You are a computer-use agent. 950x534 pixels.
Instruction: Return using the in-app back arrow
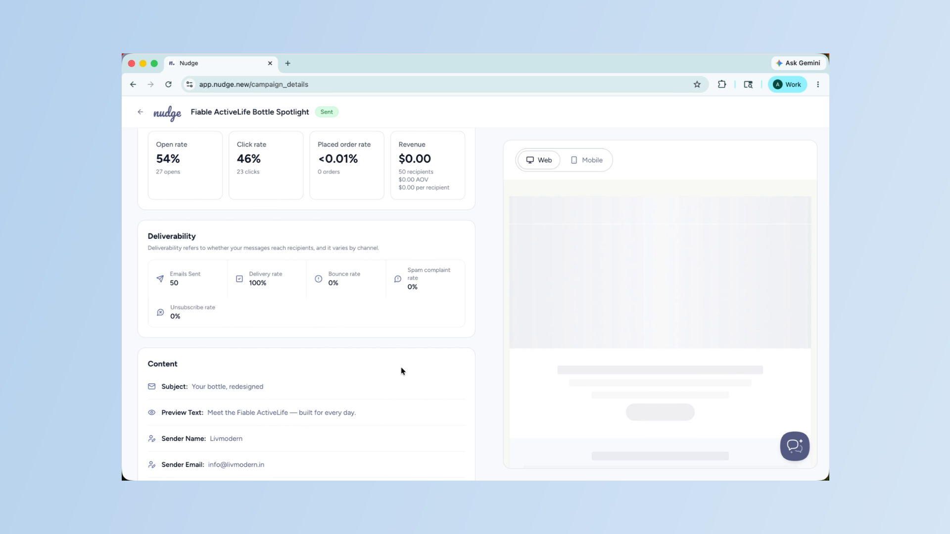click(x=141, y=112)
